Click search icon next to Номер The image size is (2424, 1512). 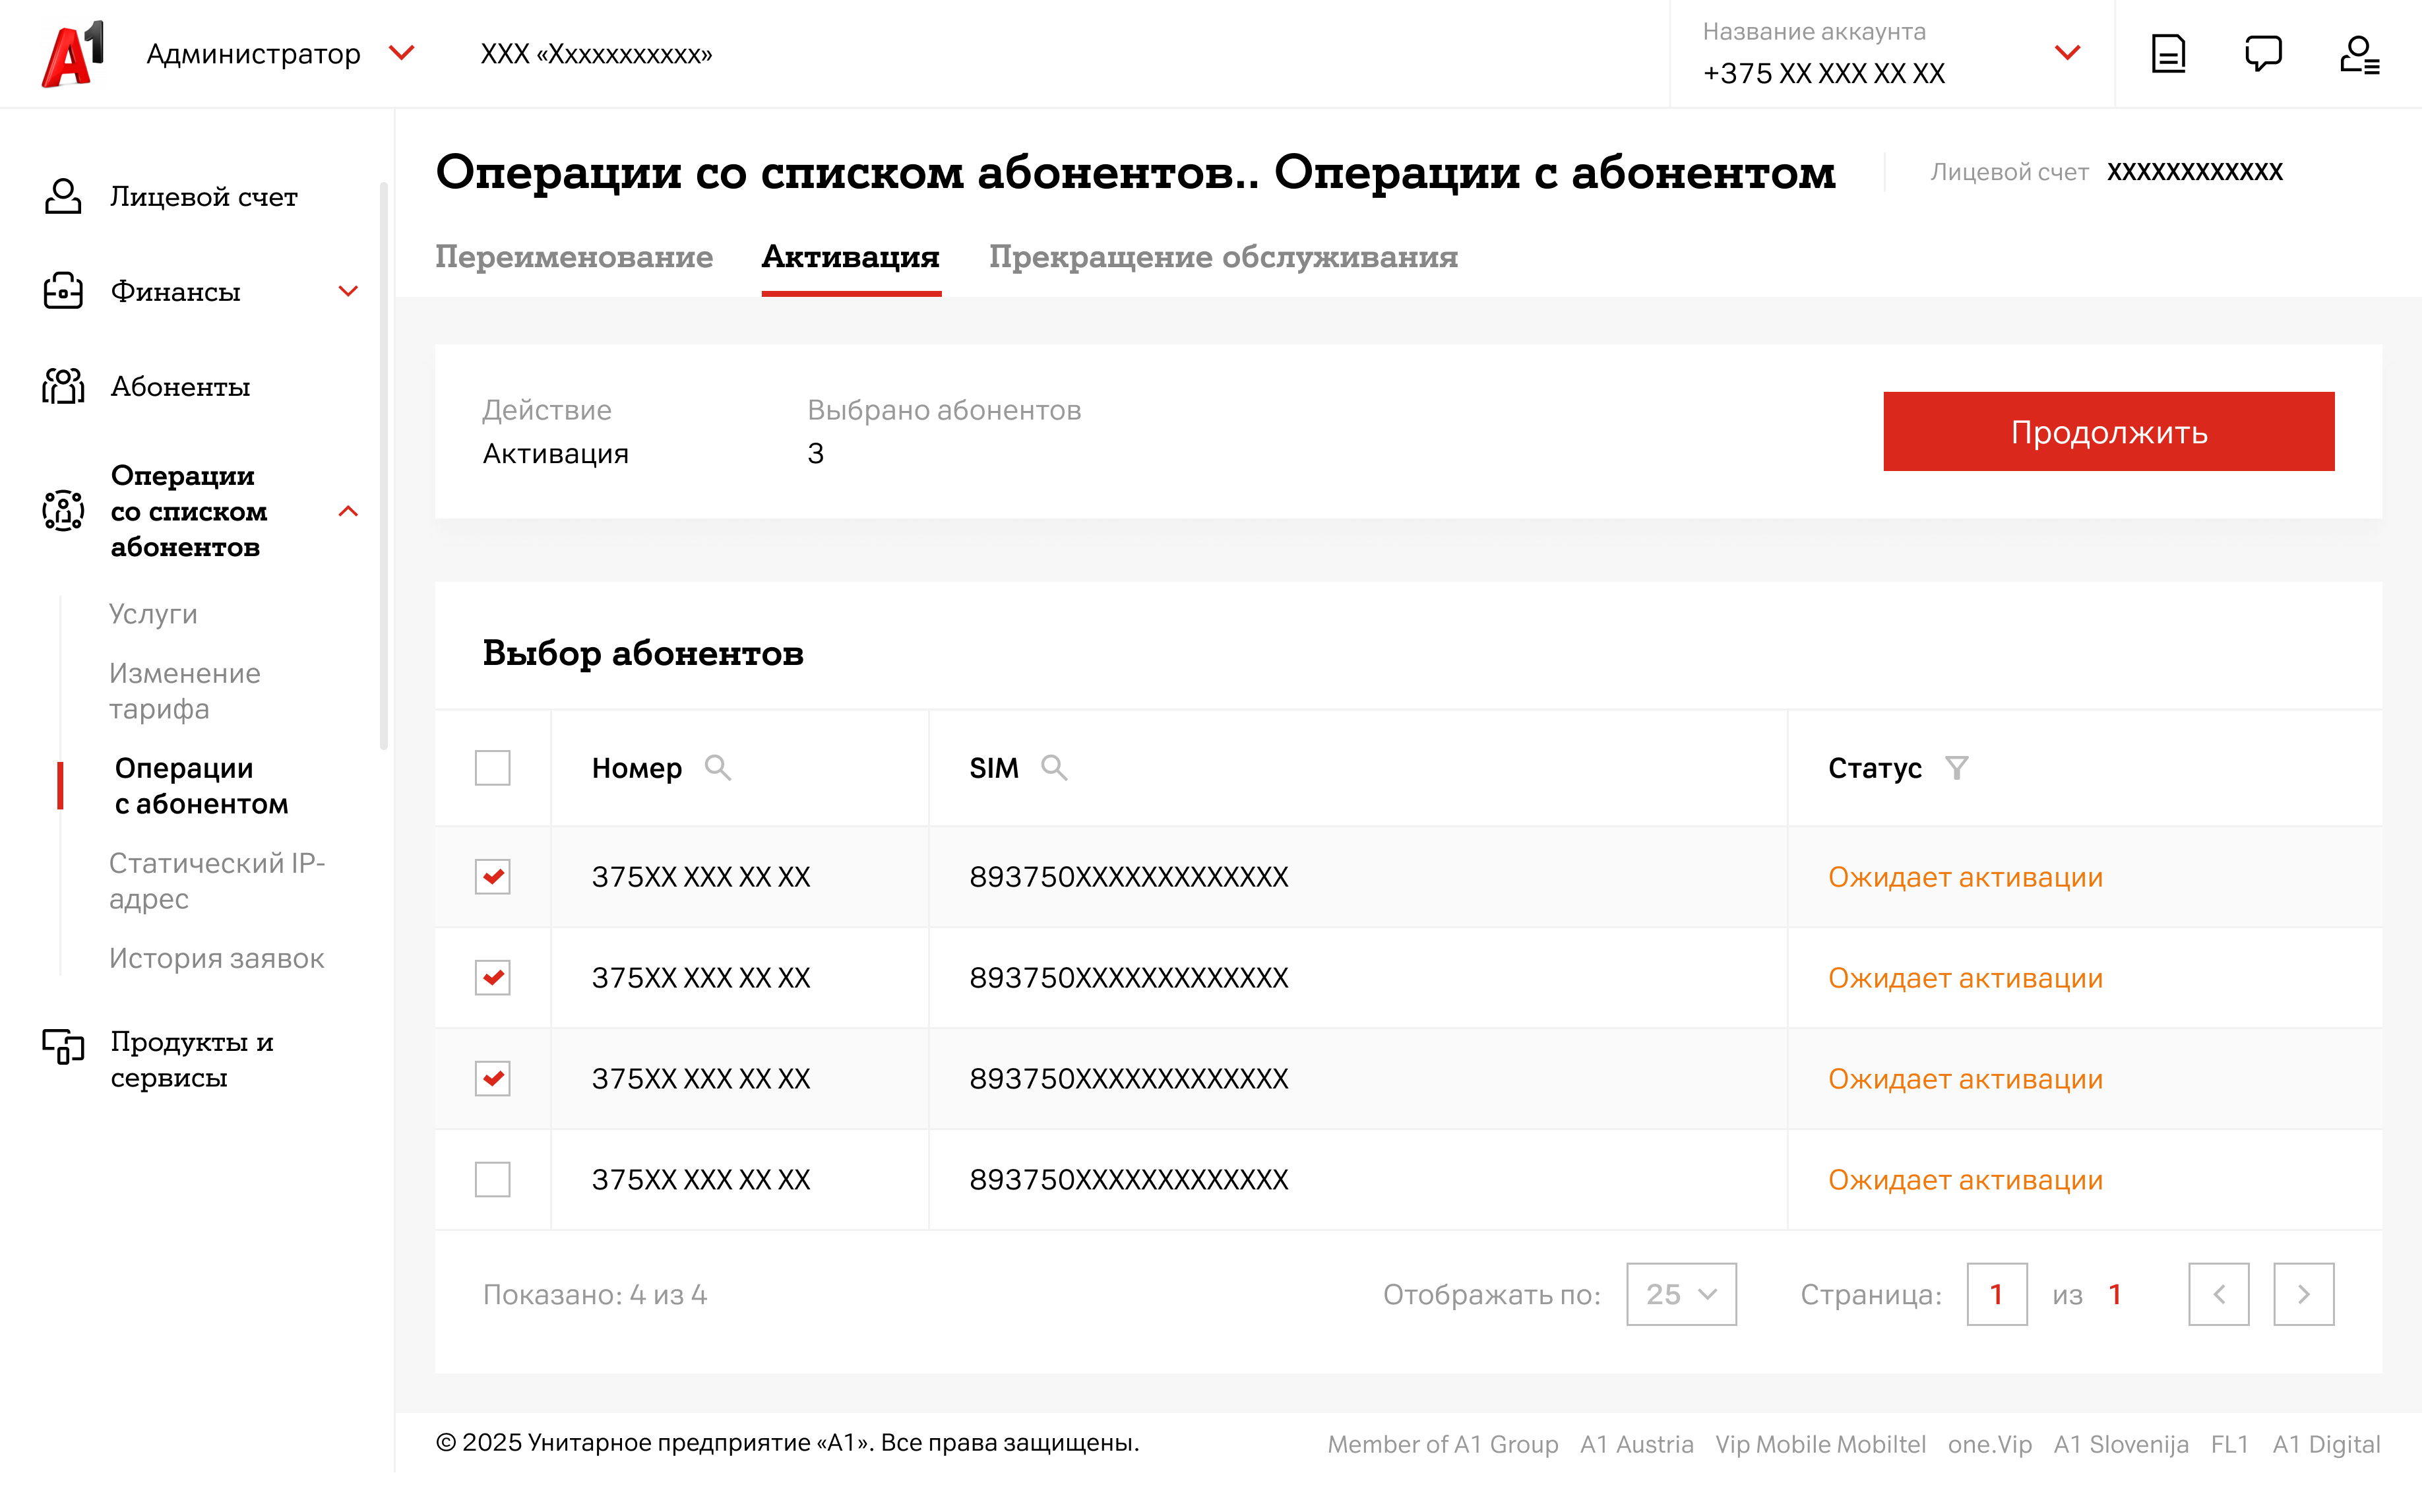click(718, 768)
